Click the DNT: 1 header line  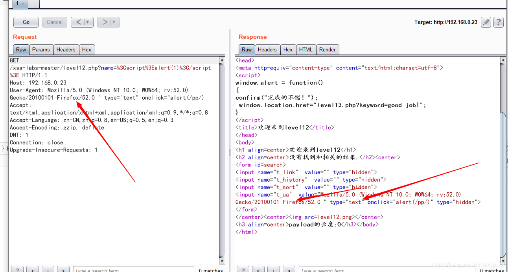point(19,135)
